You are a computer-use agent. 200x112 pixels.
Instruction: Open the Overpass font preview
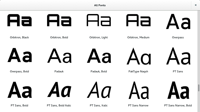click(178, 22)
